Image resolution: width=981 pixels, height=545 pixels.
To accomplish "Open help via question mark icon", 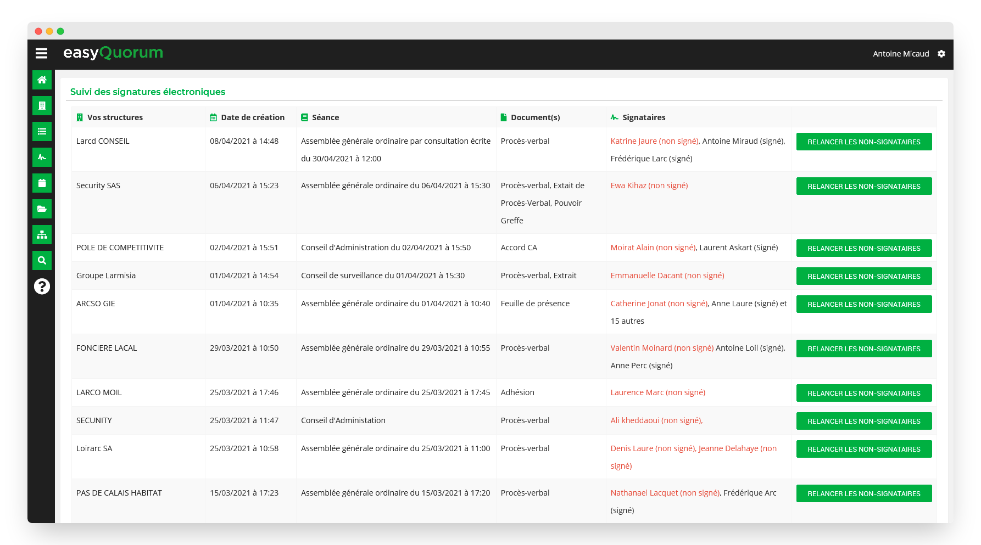I will click(x=42, y=286).
